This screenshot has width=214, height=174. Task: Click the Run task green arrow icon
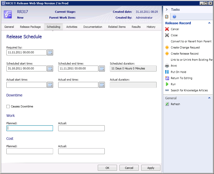167,84
